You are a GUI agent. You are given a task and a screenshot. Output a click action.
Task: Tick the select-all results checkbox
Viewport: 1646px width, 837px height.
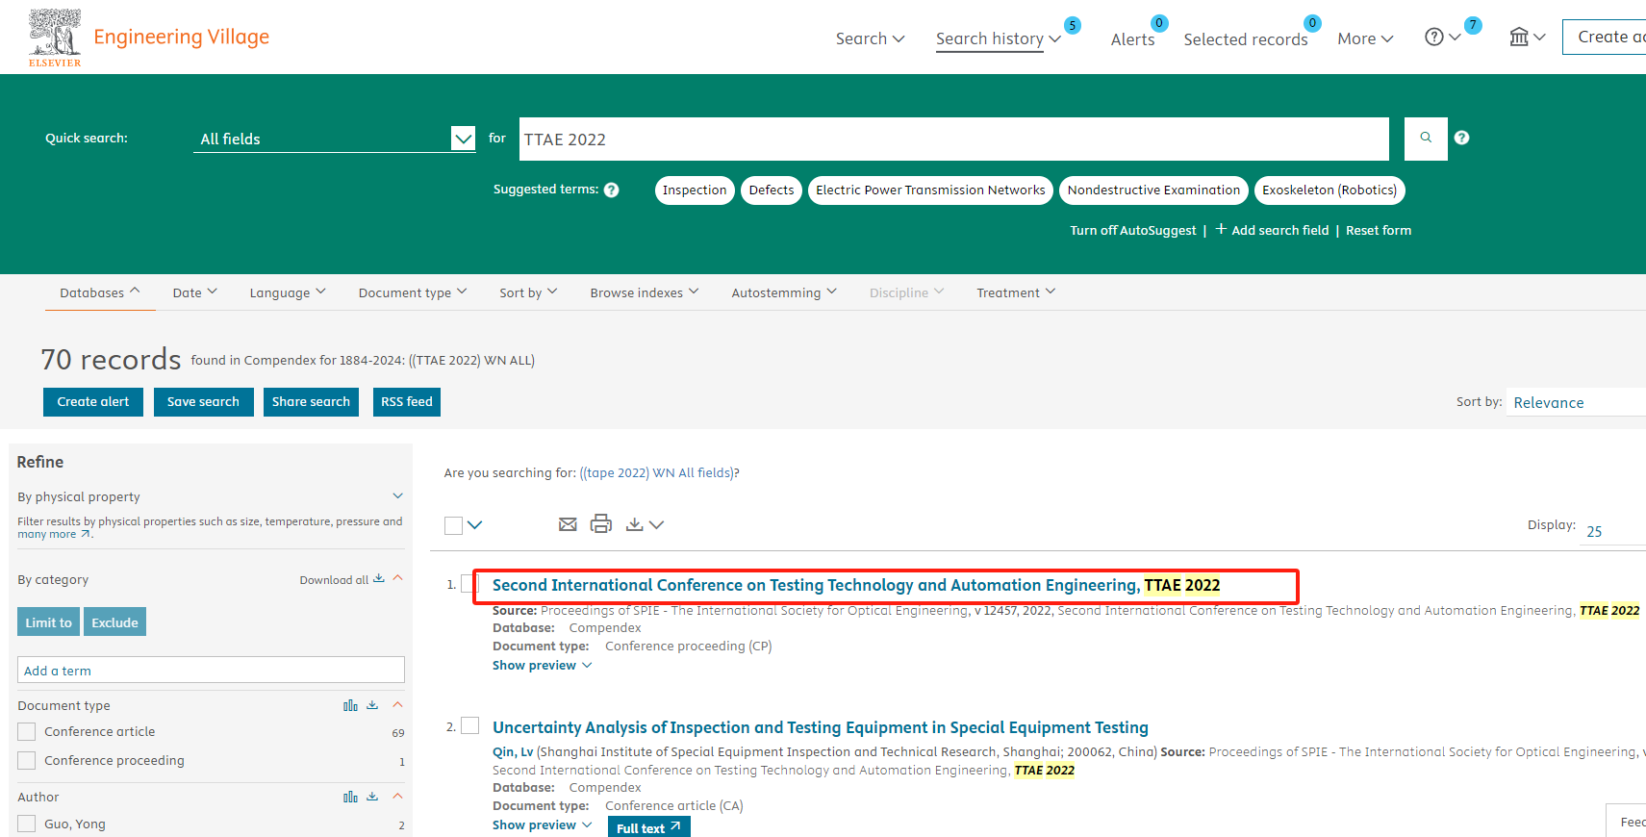(x=454, y=525)
